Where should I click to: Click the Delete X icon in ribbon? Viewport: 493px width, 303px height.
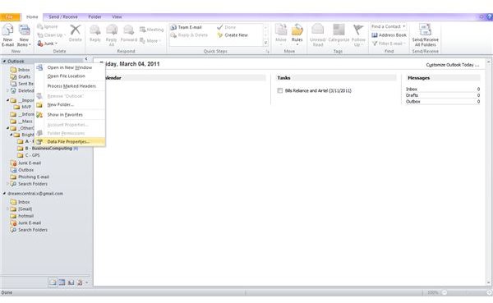coord(75,33)
